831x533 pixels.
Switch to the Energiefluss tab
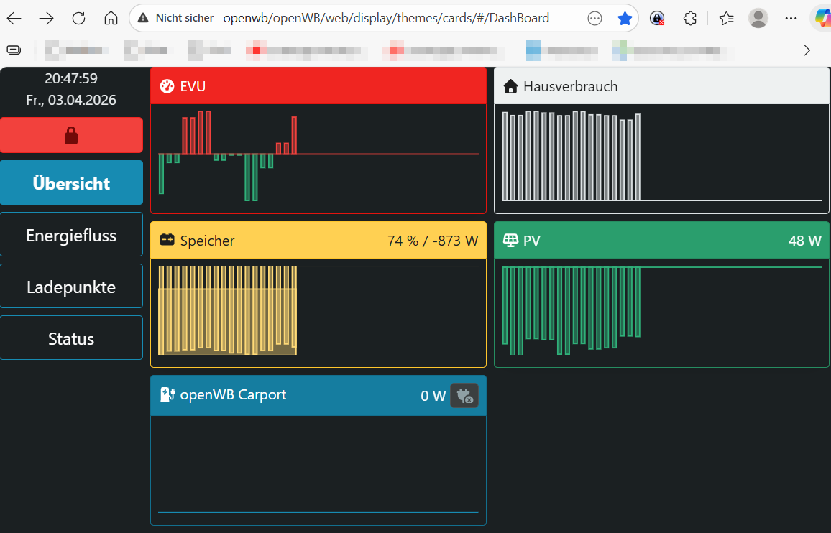point(72,235)
